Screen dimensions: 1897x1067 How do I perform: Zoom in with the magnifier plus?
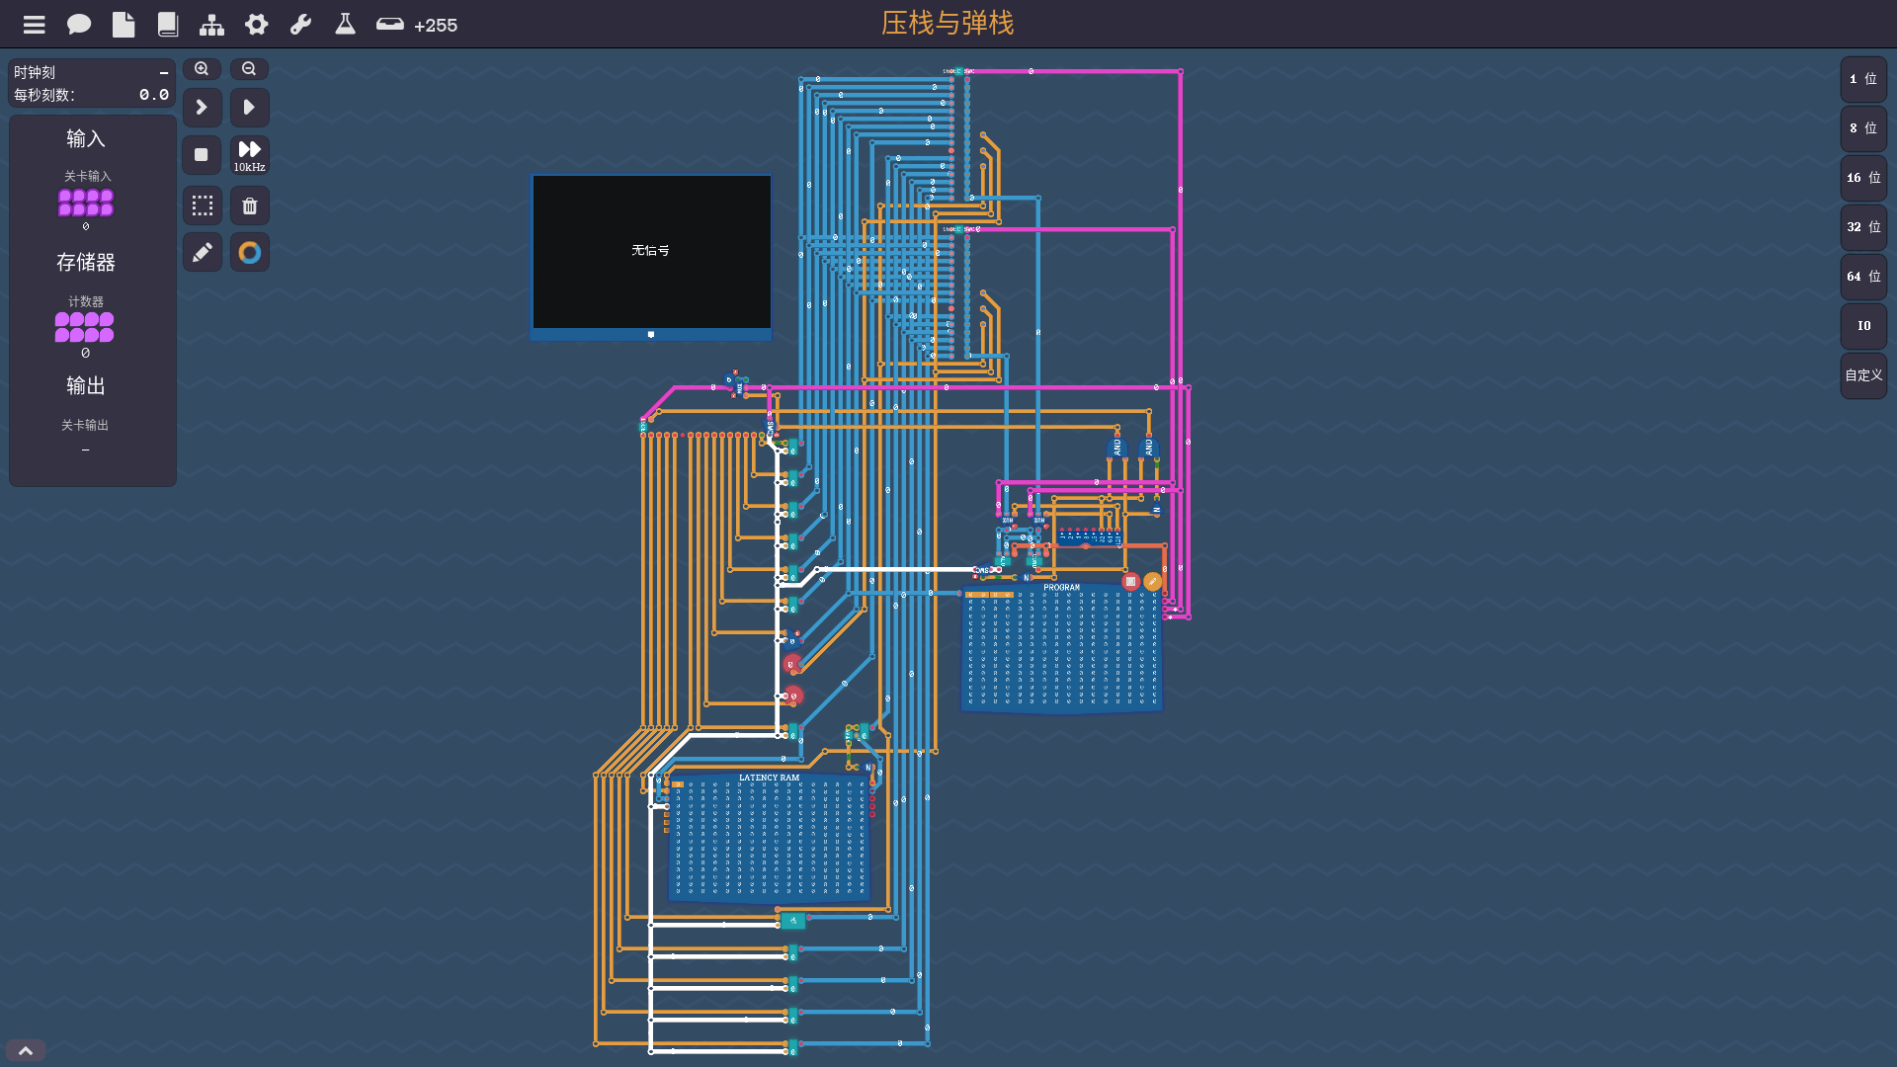click(x=202, y=69)
